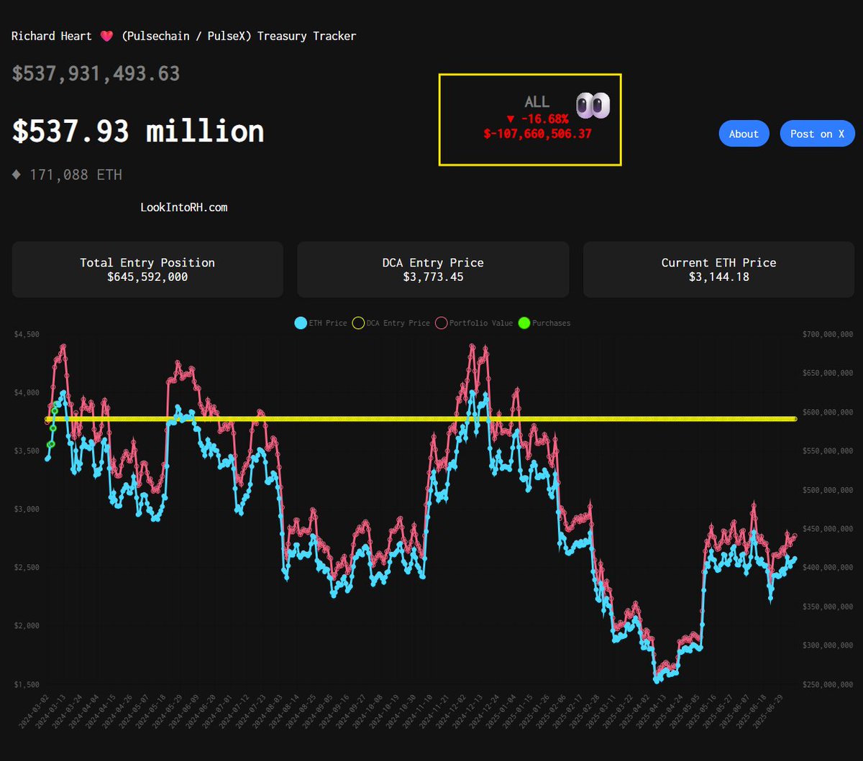The width and height of the screenshot is (863, 761).
Task: Click the $3,000 left axis label
Action: (x=25, y=509)
